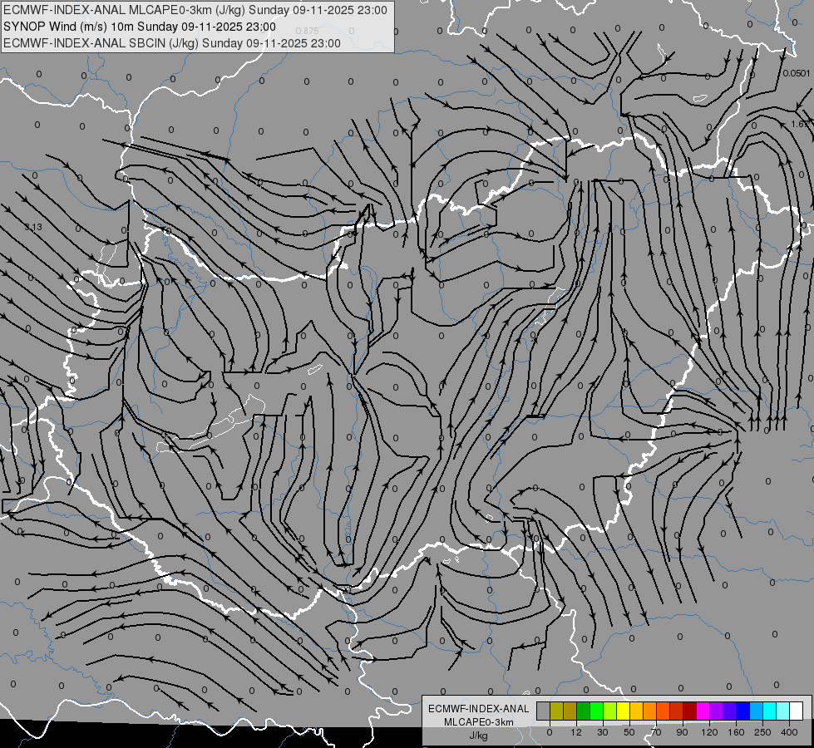The image size is (814, 748).
Task: Click the SBCIN title line
Action: pyautogui.click(x=172, y=43)
